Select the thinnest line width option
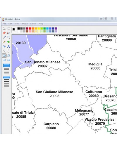Image resolution: width=117 pixels, height=151 pixels. click(6, 77)
